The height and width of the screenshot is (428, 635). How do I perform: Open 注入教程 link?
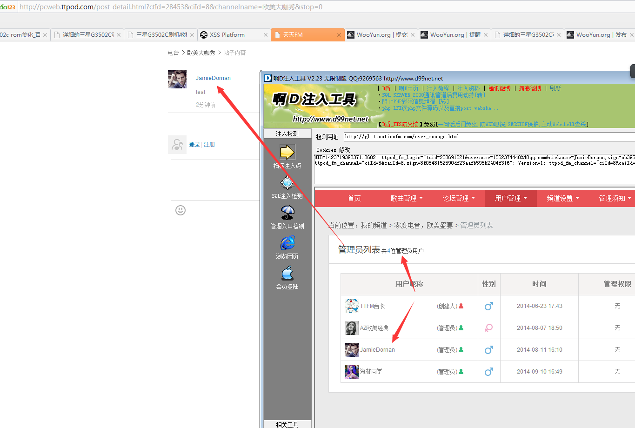(438, 88)
